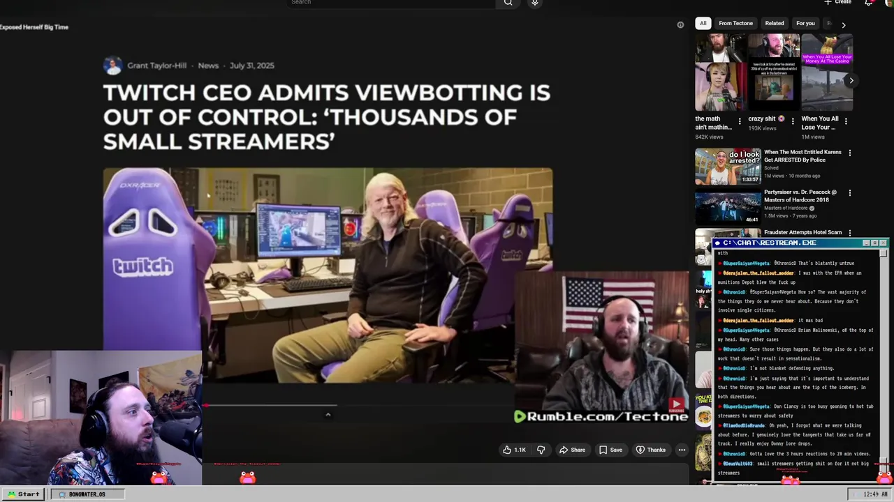Click the Rumble.com/Tectone overlay text
Viewport: 894px width, 502px height.
[x=601, y=416]
